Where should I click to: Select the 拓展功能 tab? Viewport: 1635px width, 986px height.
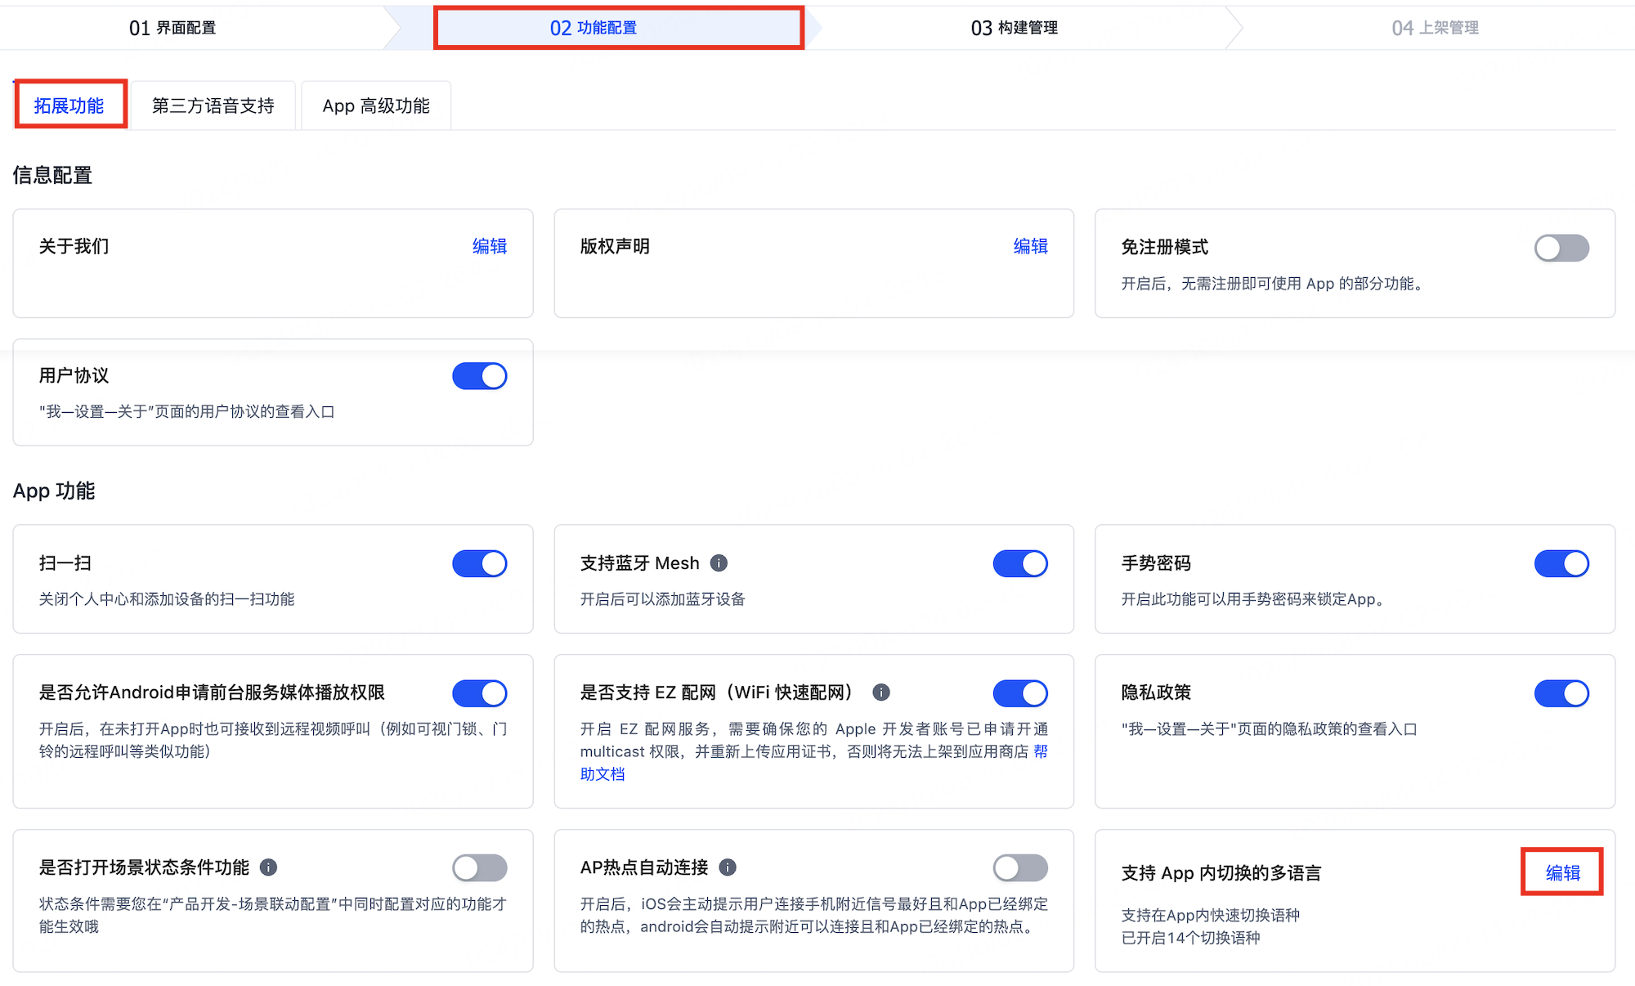click(x=69, y=105)
